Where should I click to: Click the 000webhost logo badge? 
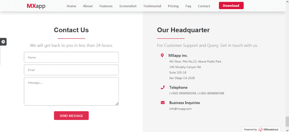pyautogui.click(x=261, y=129)
